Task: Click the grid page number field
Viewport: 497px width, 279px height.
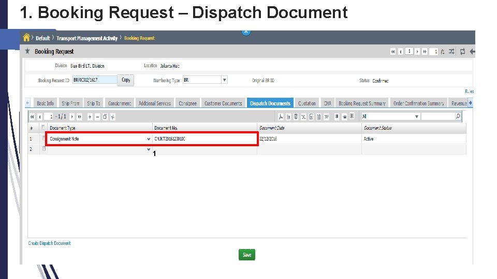Action: click(49, 117)
